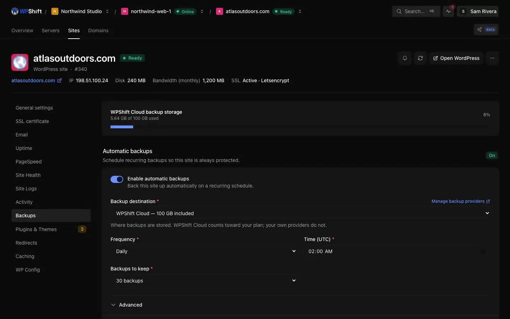This screenshot has height=319, width=510.
Task: Click the Time (UTC) field
Action: click(x=397, y=251)
